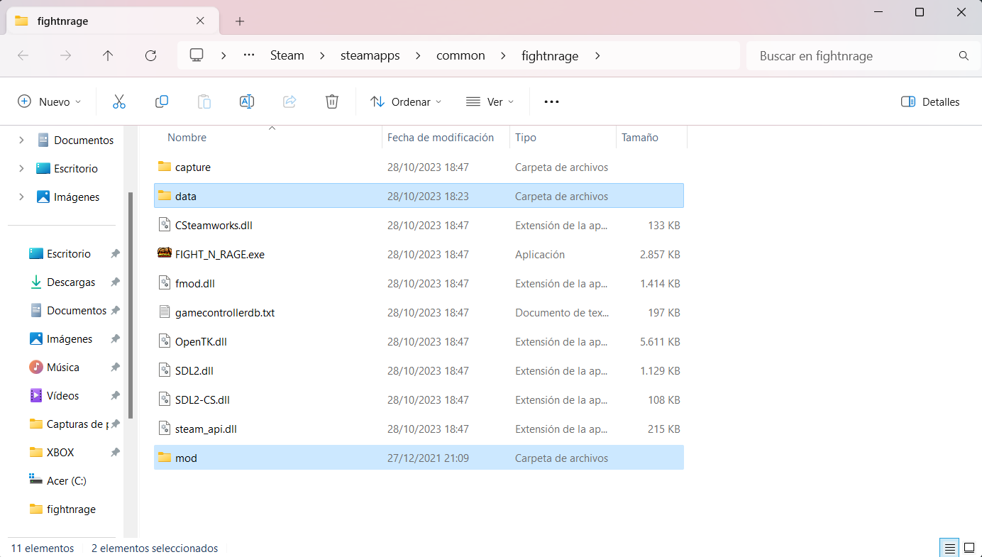
Task: Switch to compact list view in status bar
Action: click(949, 547)
